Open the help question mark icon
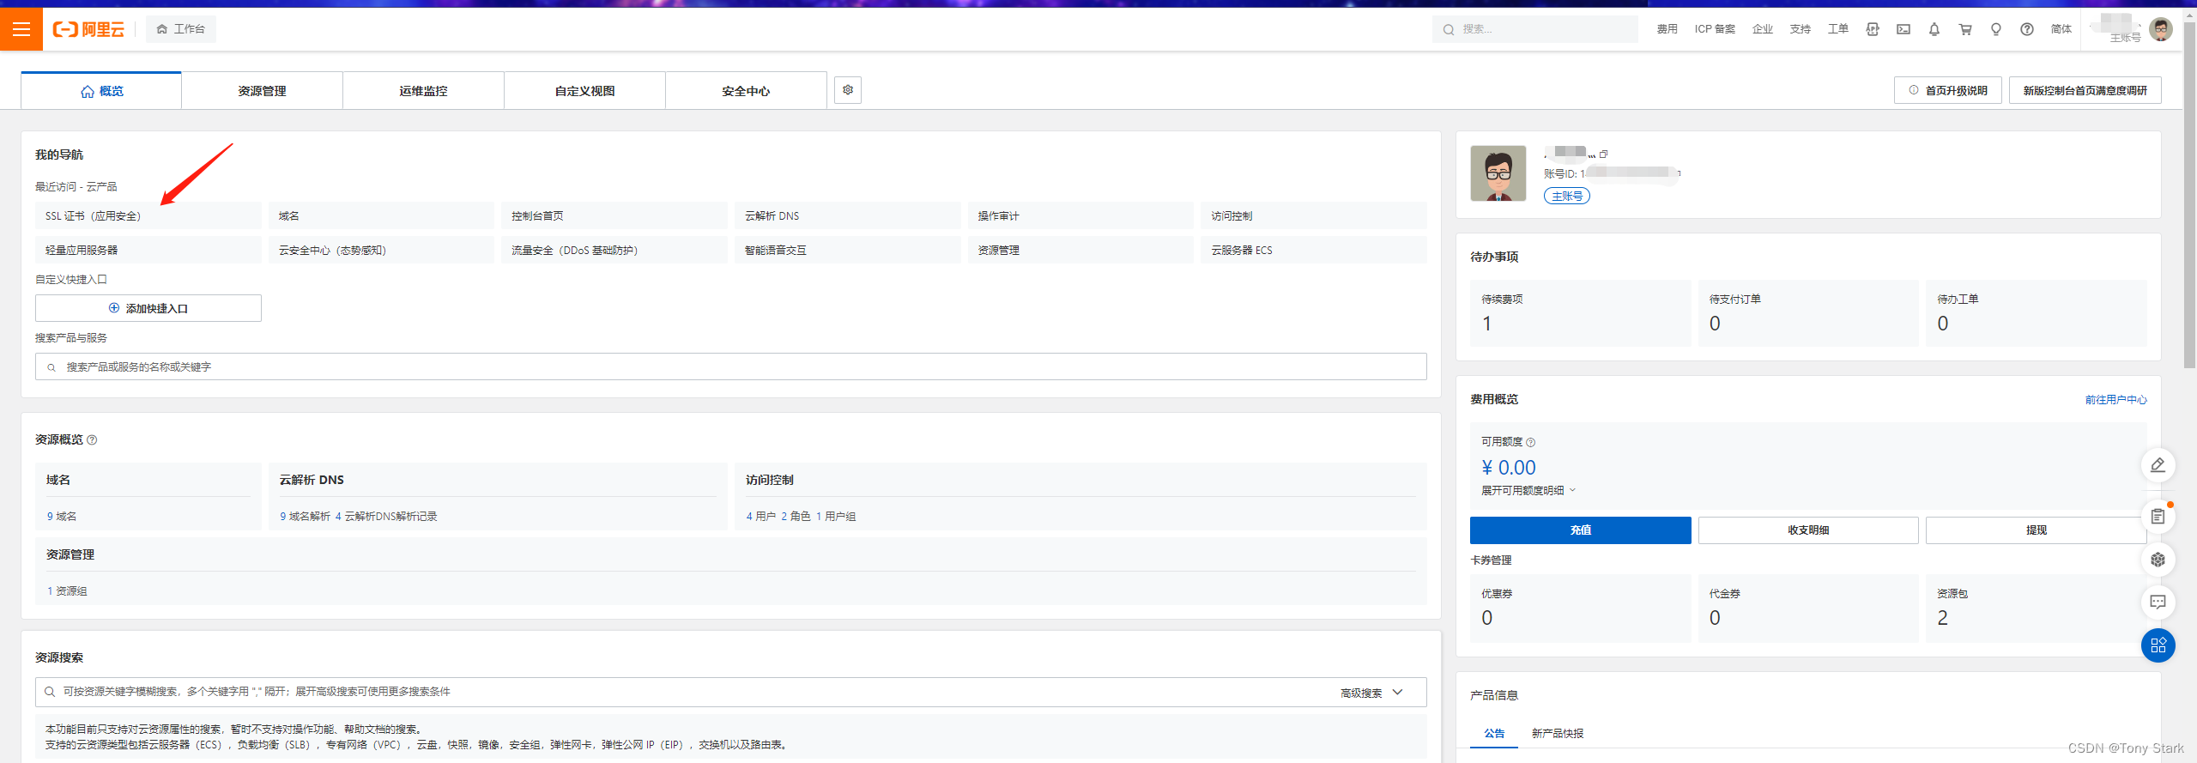2197x763 pixels. pyautogui.click(x=2027, y=29)
